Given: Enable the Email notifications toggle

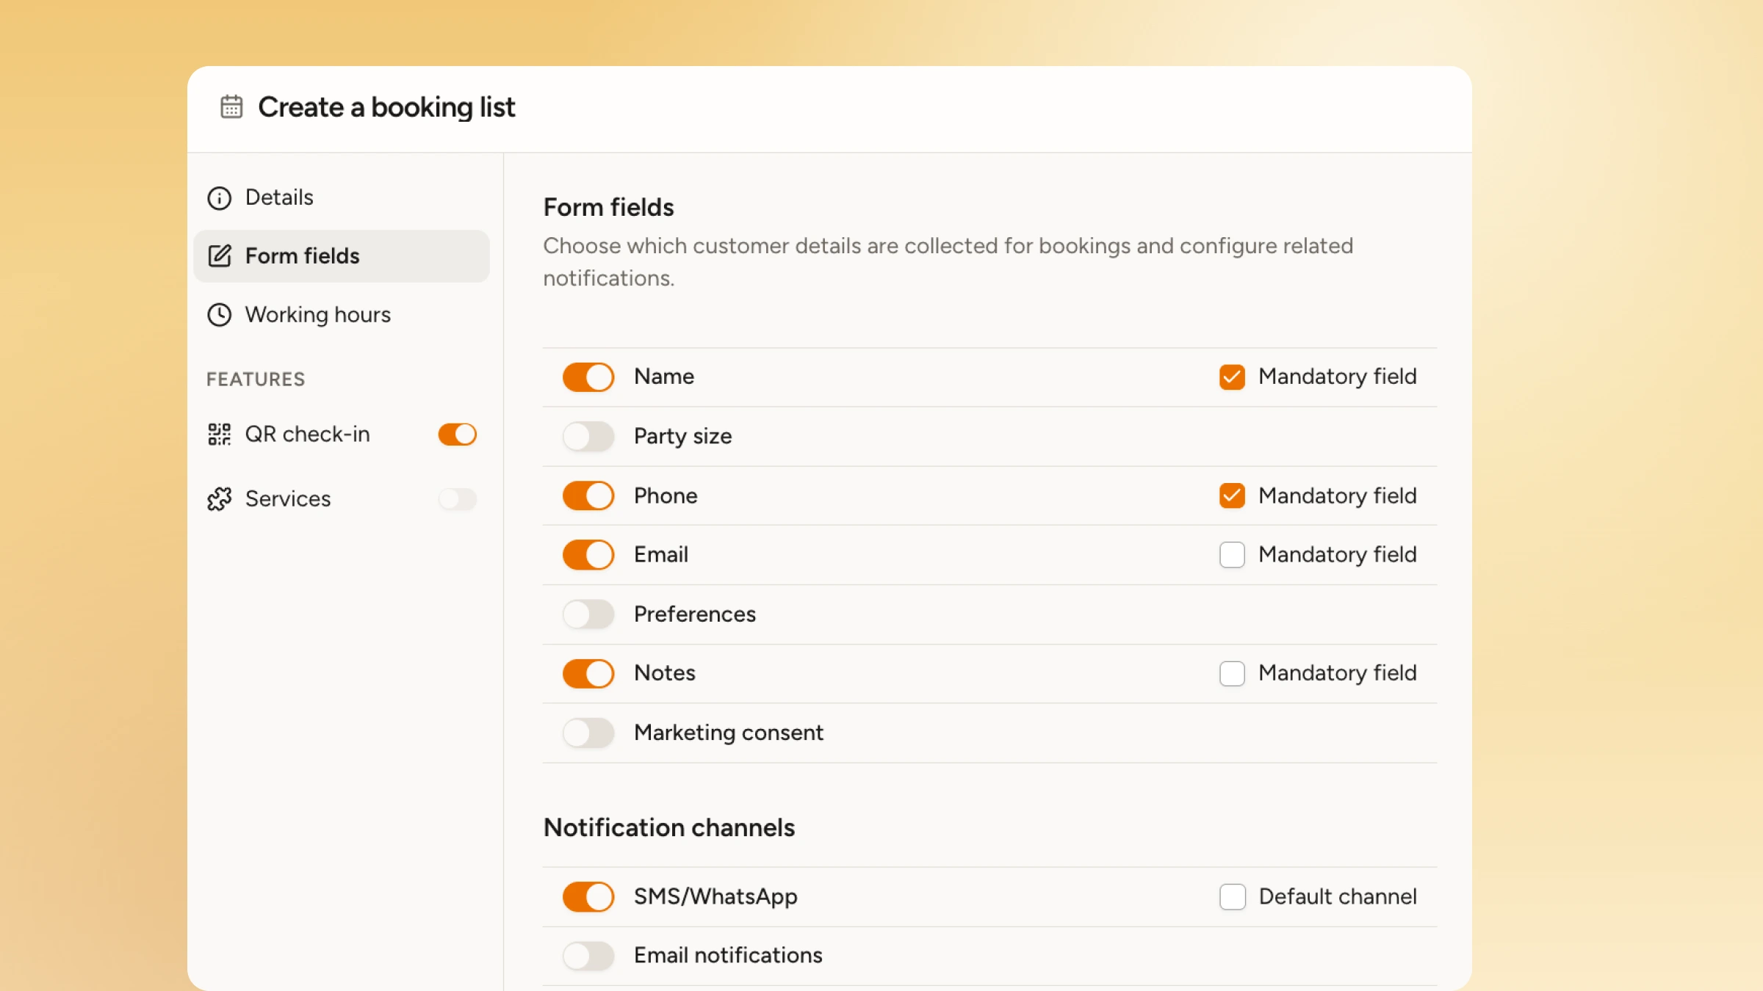Looking at the screenshot, I should coord(588,956).
